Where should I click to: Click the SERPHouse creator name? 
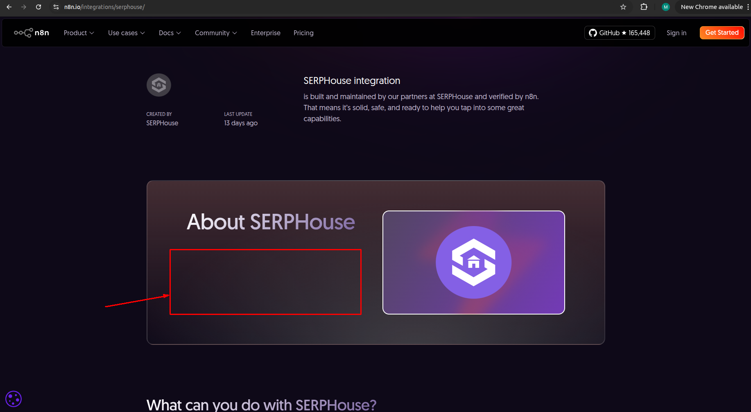pyautogui.click(x=162, y=123)
